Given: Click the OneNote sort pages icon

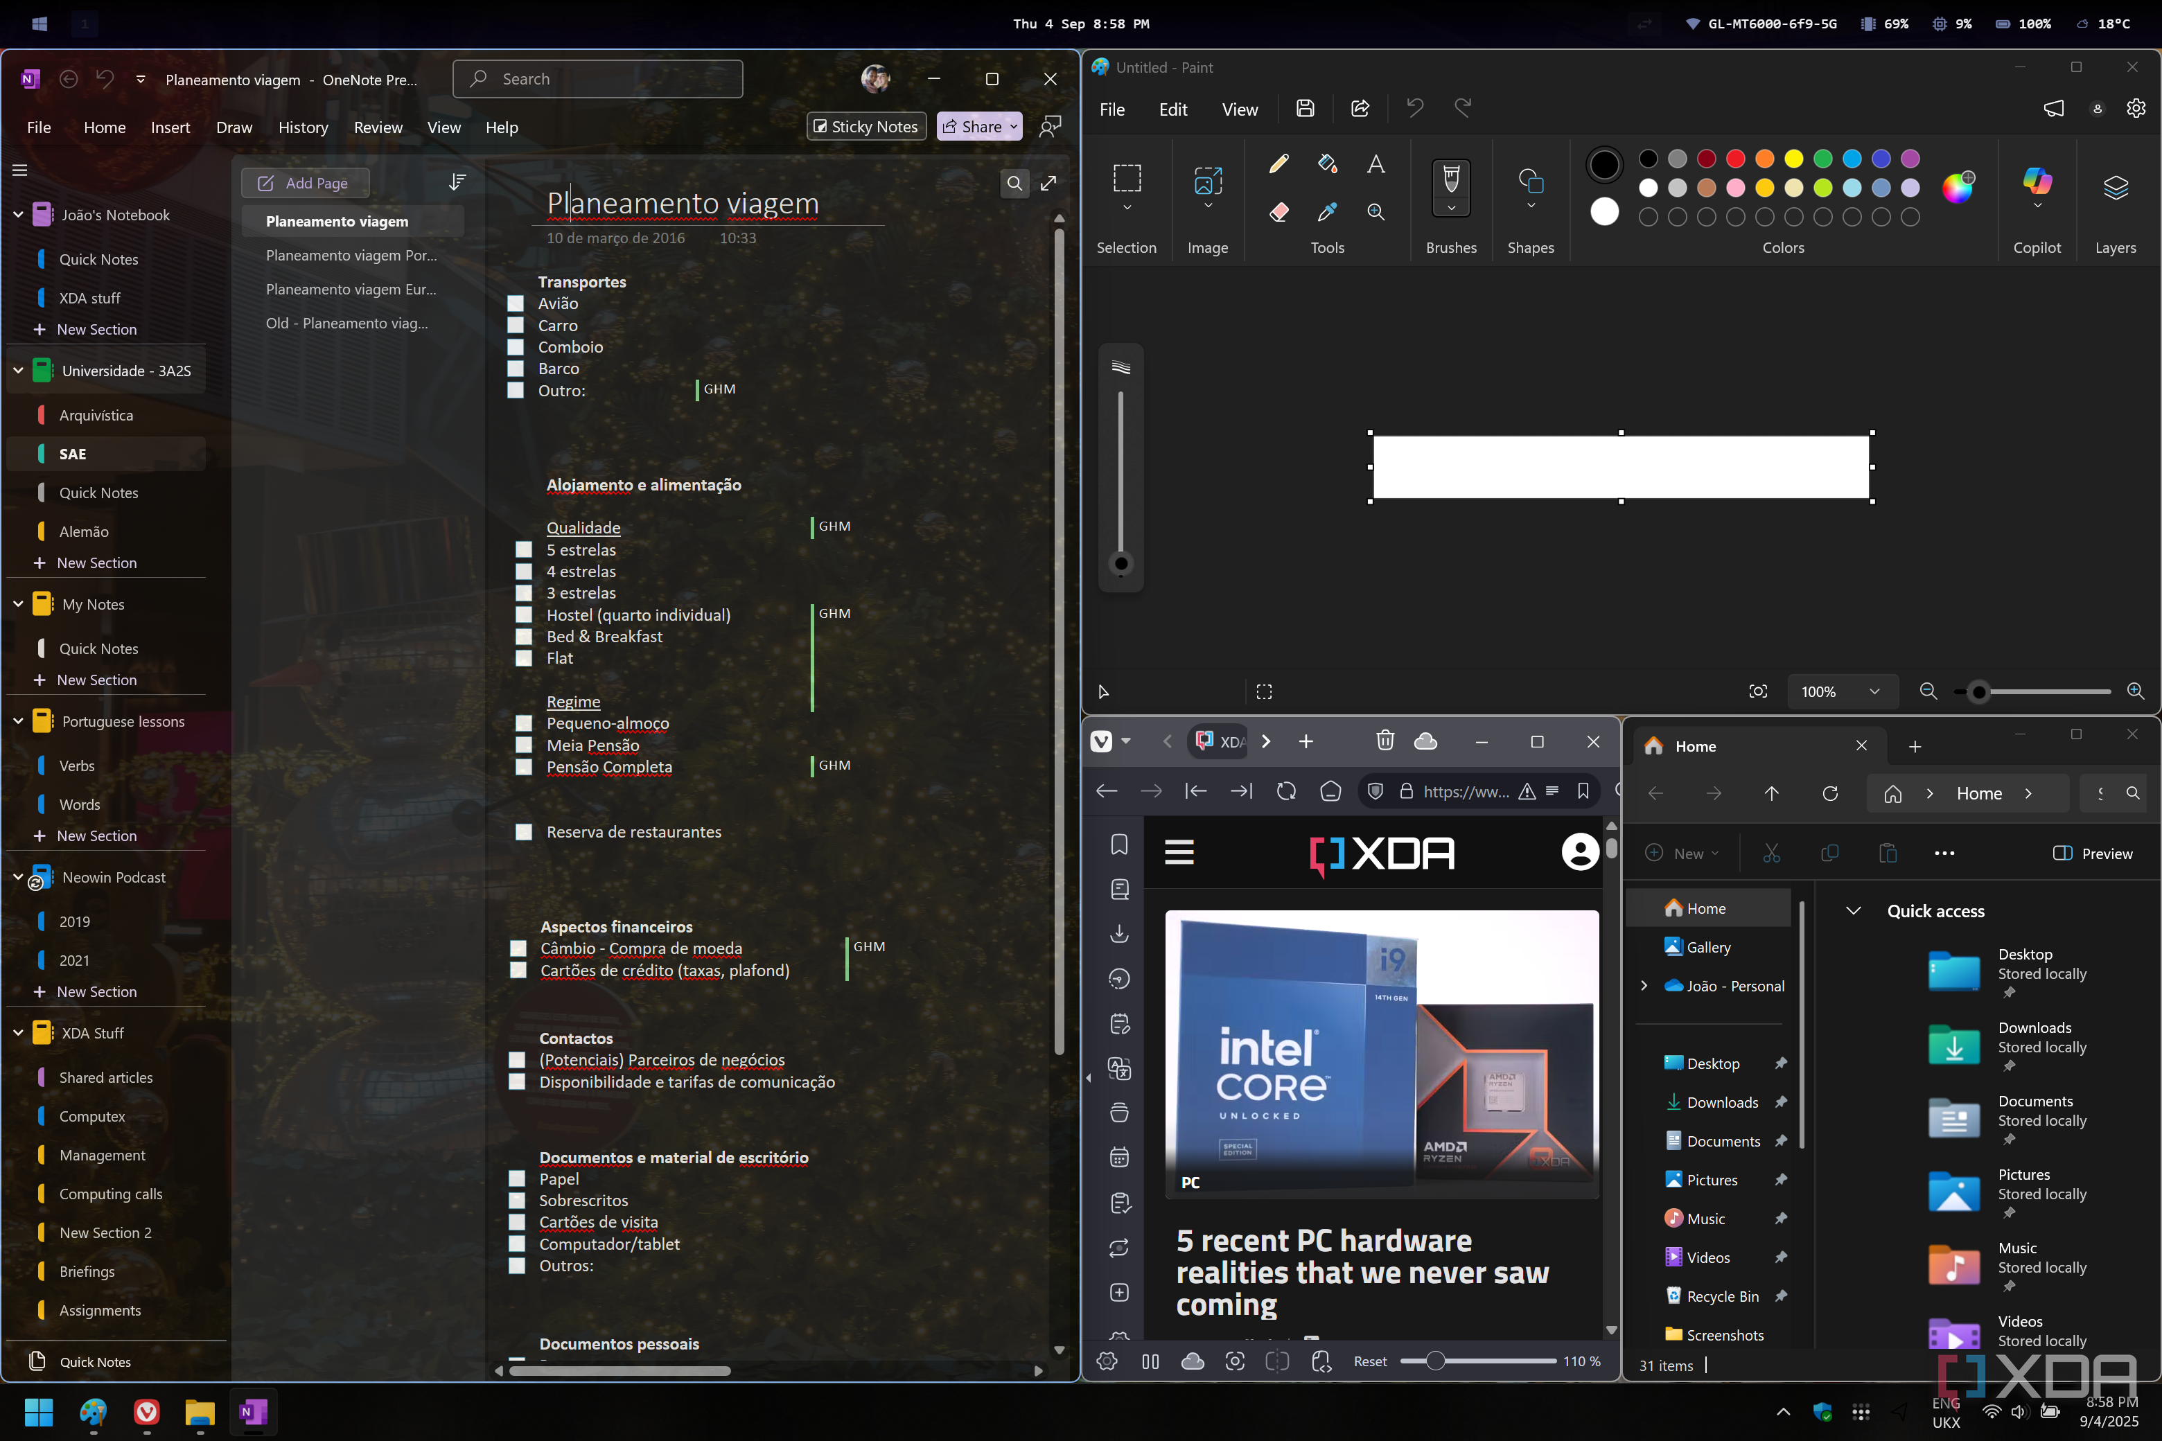Looking at the screenshot, I should [457, 182].
